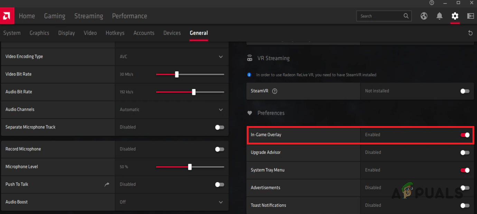Image resolution: width=477 pixels, height=214 pixels.
Task: Open notifications via the bell icon
Action: coord(439,16)
